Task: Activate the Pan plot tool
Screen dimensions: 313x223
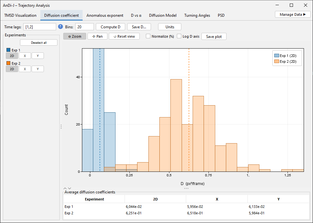Action: click(x=97, y=36)
